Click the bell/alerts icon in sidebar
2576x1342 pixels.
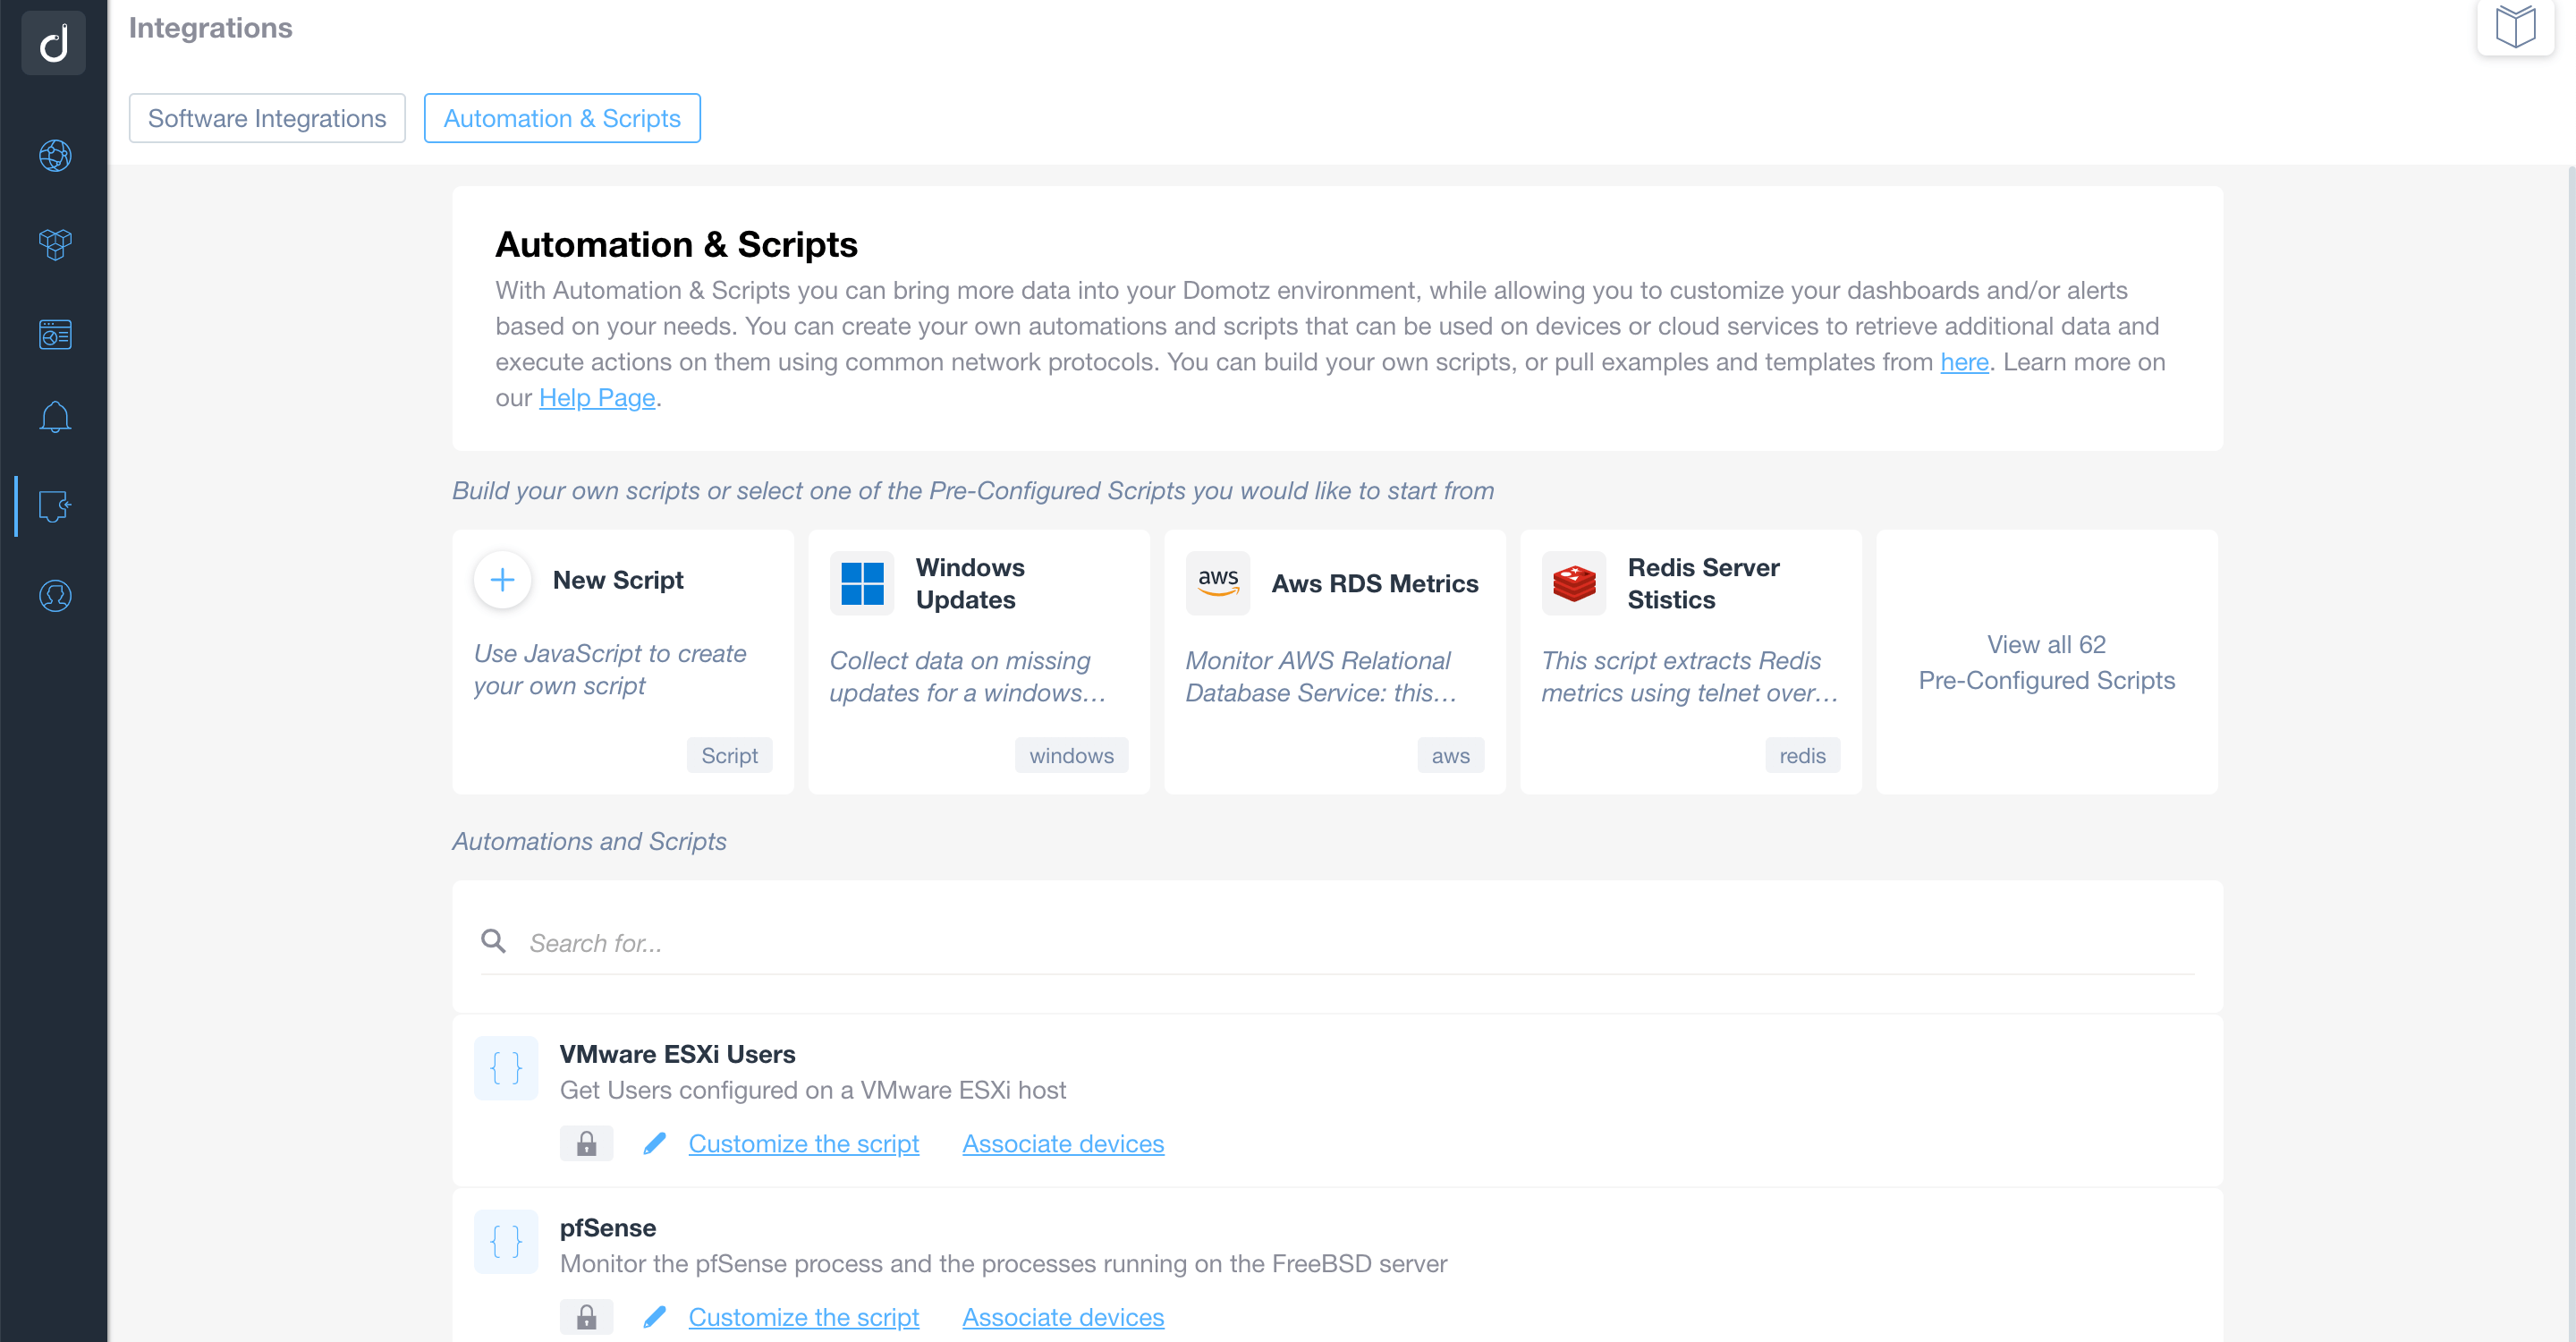pyautogui.click(x=56, y=417)
